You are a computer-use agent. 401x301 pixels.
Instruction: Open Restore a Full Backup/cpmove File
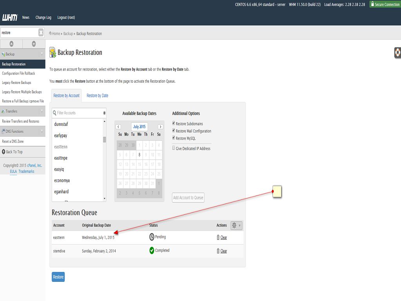coord(22,101)
